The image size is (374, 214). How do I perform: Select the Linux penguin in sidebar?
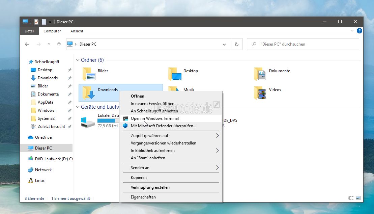click(31, 181)
